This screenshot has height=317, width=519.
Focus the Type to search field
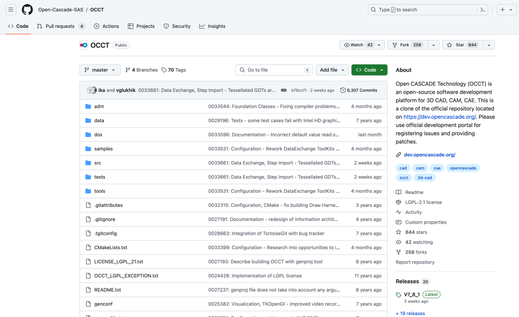(x=428, y=10)
